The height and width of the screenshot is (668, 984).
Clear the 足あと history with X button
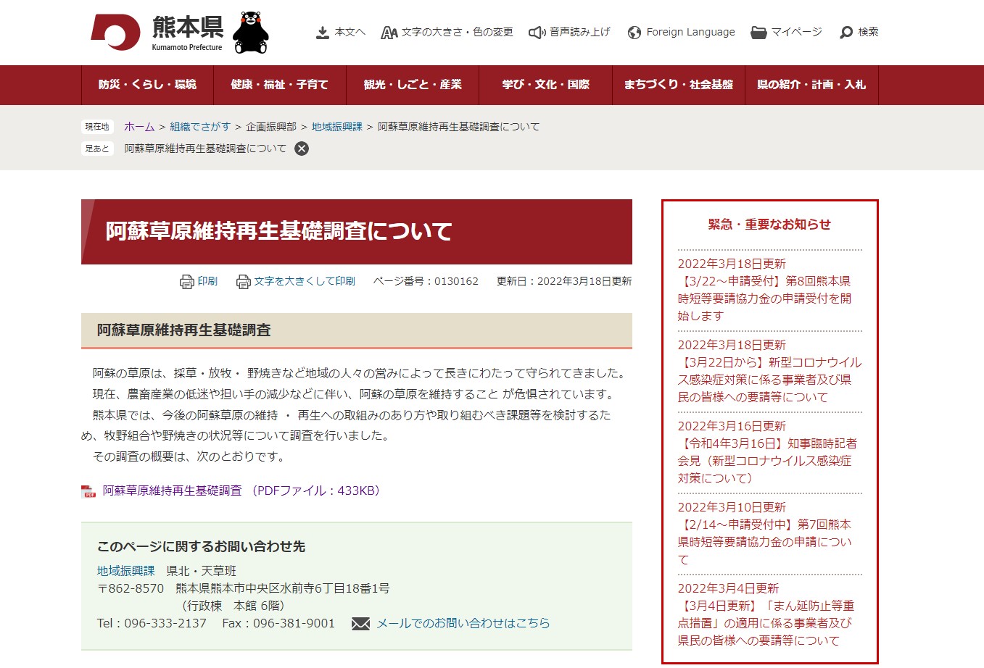tap(302, 149)
